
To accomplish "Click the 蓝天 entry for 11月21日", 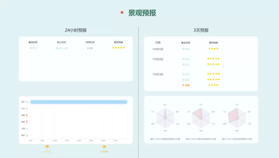I will click(x=186, y=49).
